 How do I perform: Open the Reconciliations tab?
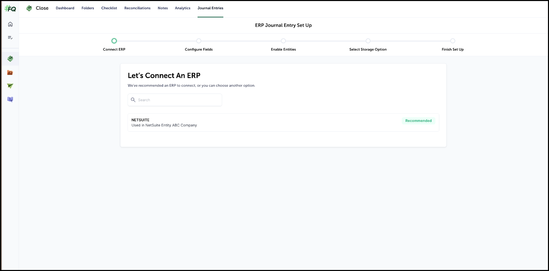point(137,8)
